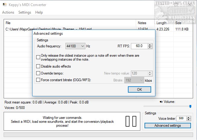Decrease RT FPS with down arrow
This screenshot has width=197, height=140.
150,47
